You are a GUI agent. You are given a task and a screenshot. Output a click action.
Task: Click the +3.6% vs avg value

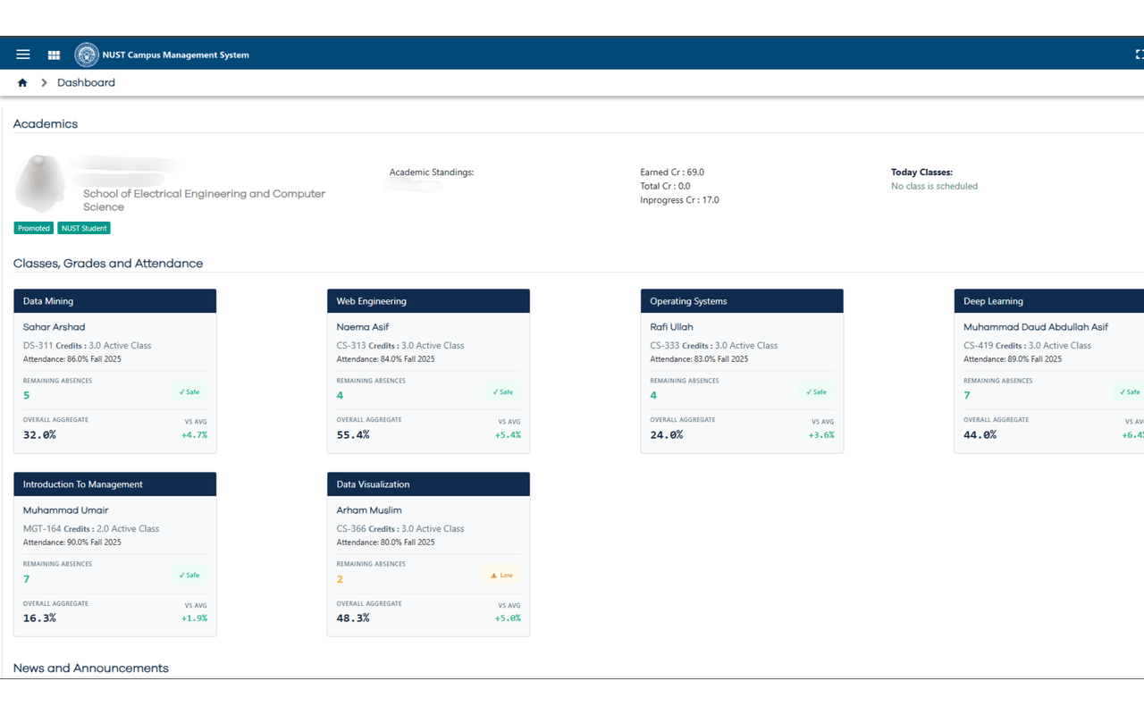pos(821,435)
